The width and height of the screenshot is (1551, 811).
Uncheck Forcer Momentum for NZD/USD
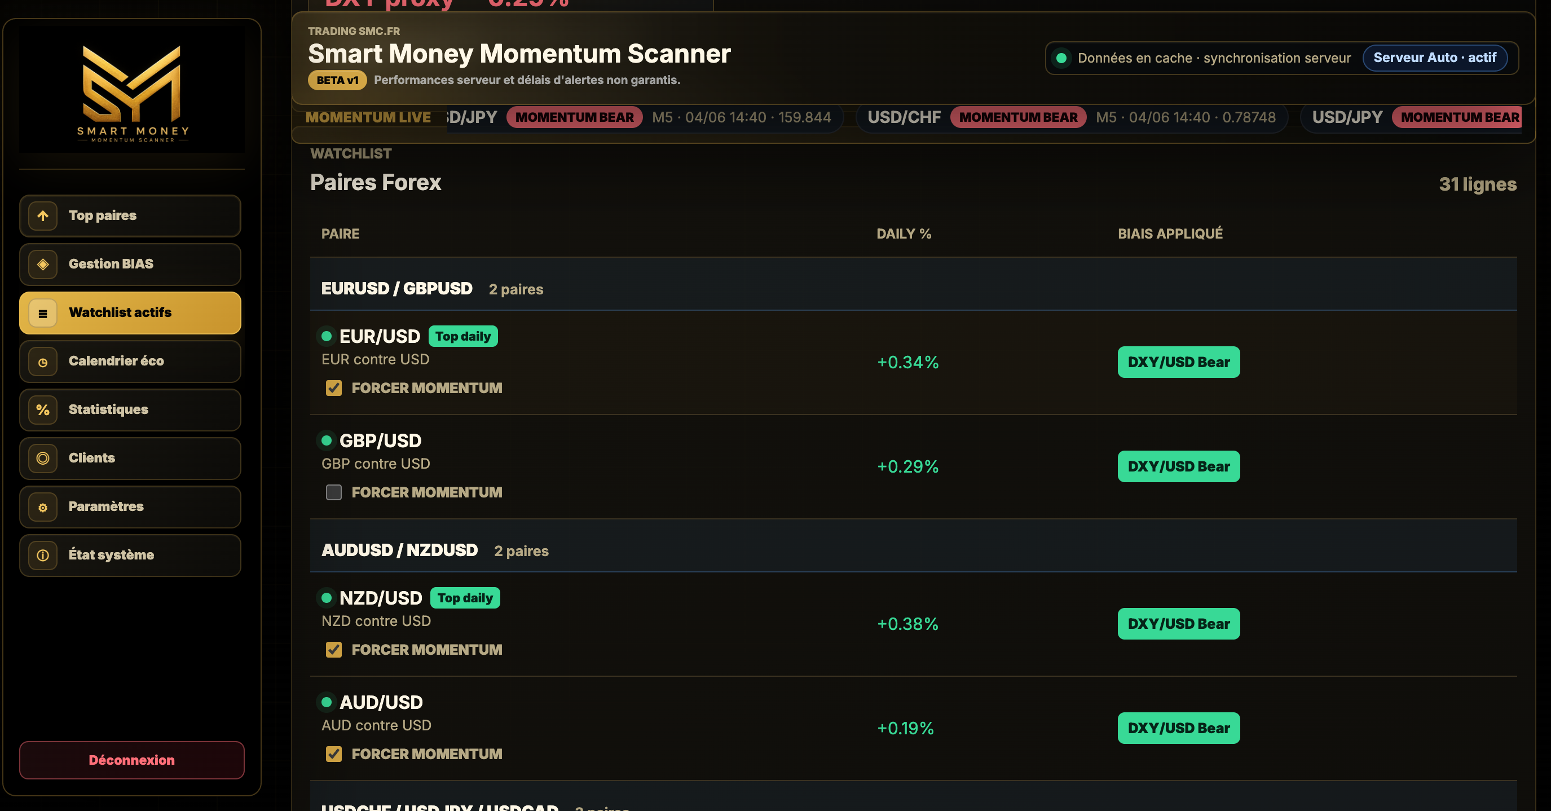point(333,650)
